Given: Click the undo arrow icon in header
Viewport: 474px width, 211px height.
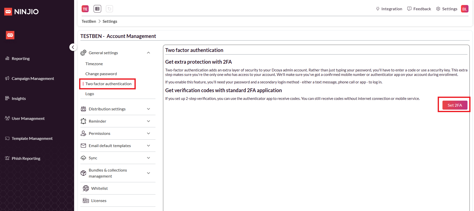Looking at the screenshot, I should [109, 9].
